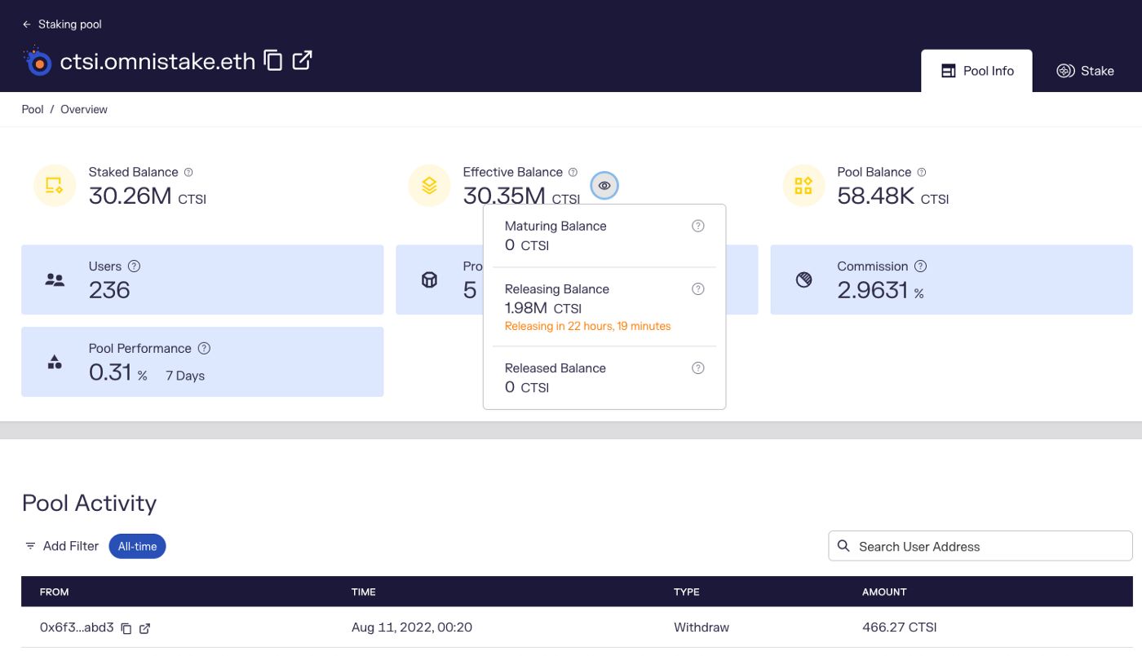
Task: Click the 1.98M CTSI releasing value
Action: [x=543, y=308]
